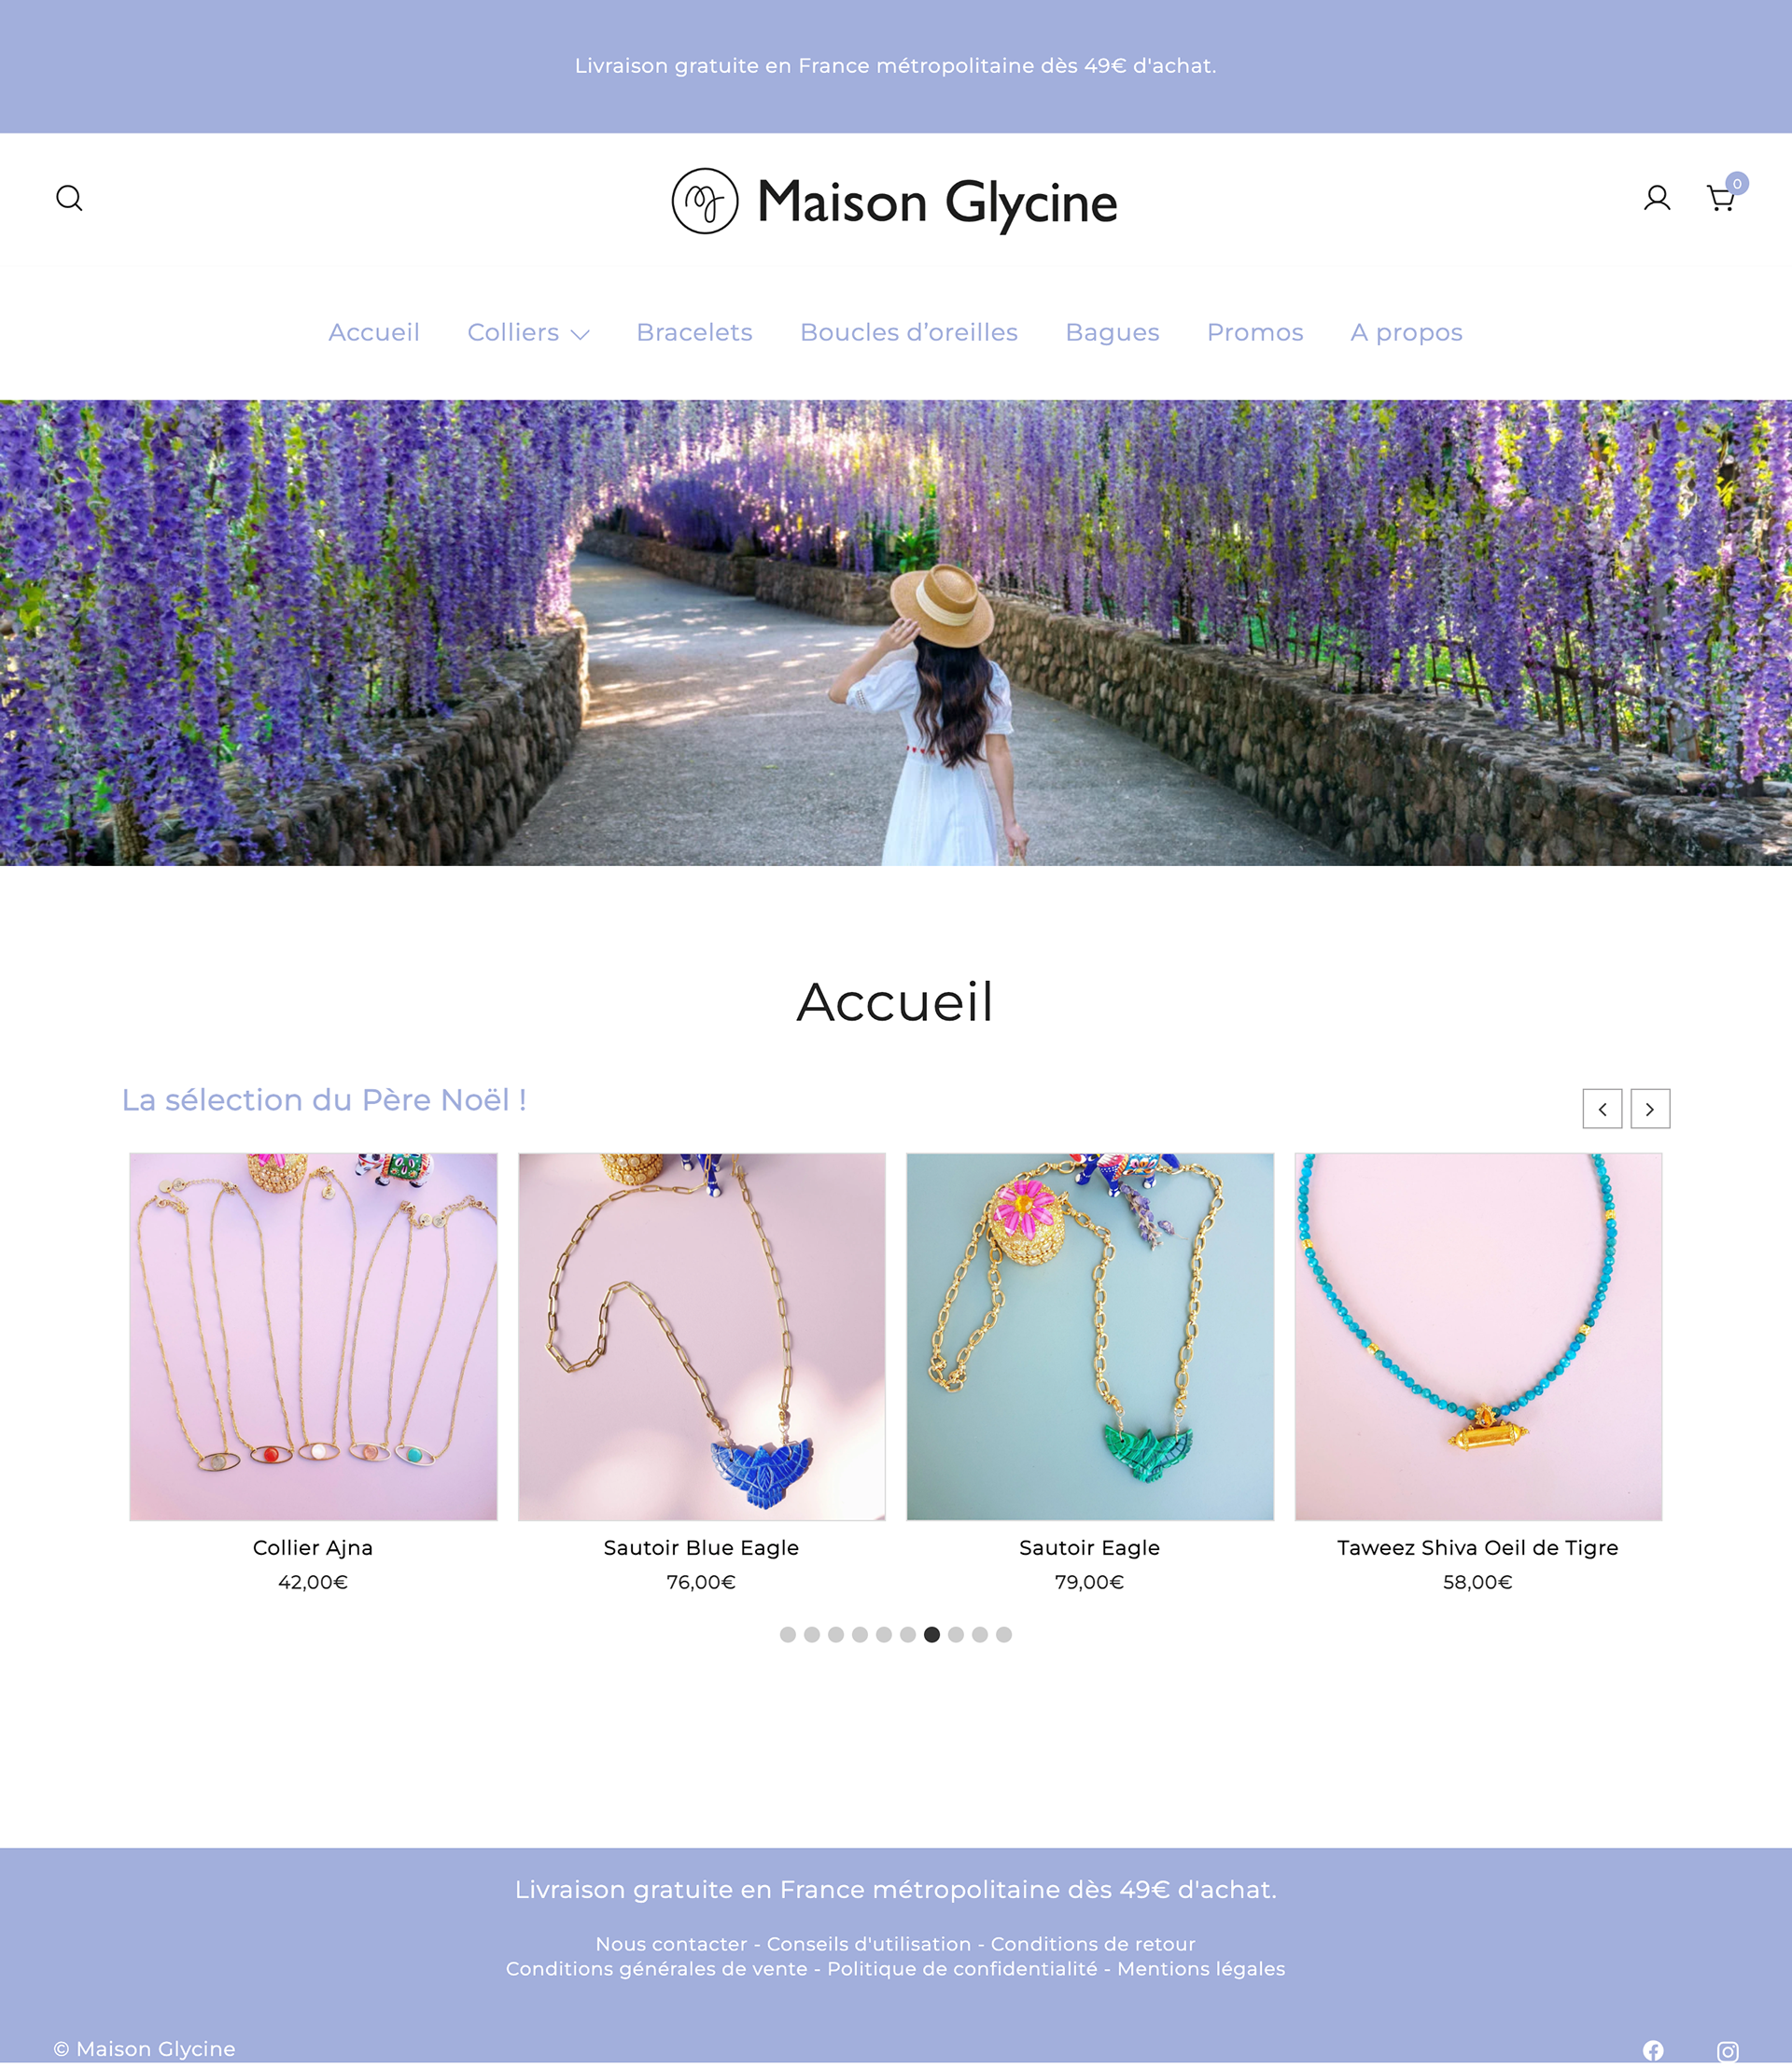
Task: Open the search magnifier icon
Action: (69, 198)
